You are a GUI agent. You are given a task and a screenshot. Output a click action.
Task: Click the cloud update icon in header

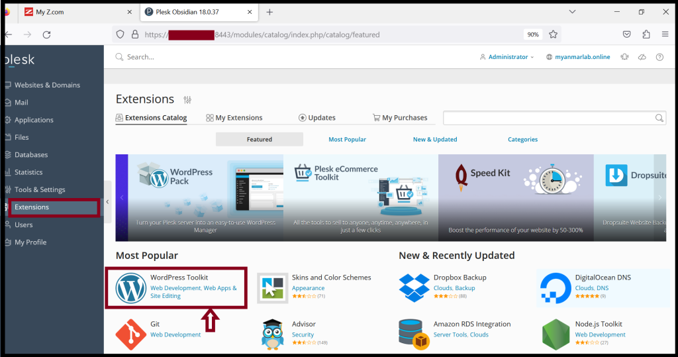[642, 57]
